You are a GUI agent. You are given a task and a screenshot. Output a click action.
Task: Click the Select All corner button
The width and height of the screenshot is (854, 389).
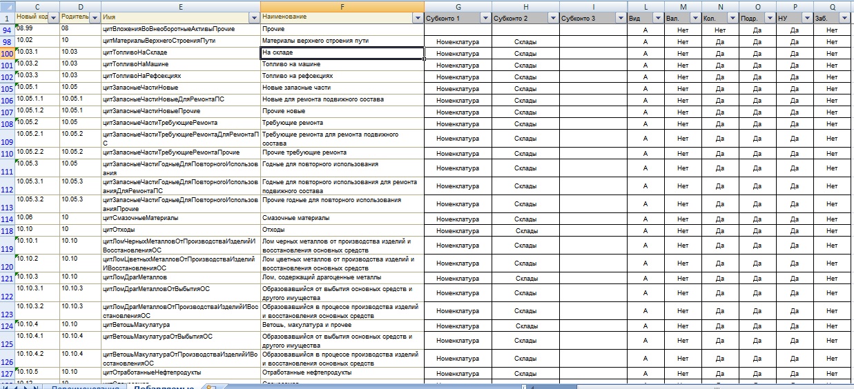tap(7, 6)
